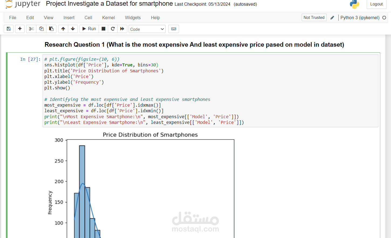Copy selected cells icon
This screenshot has width=391, height=238.
coord(41,29)
